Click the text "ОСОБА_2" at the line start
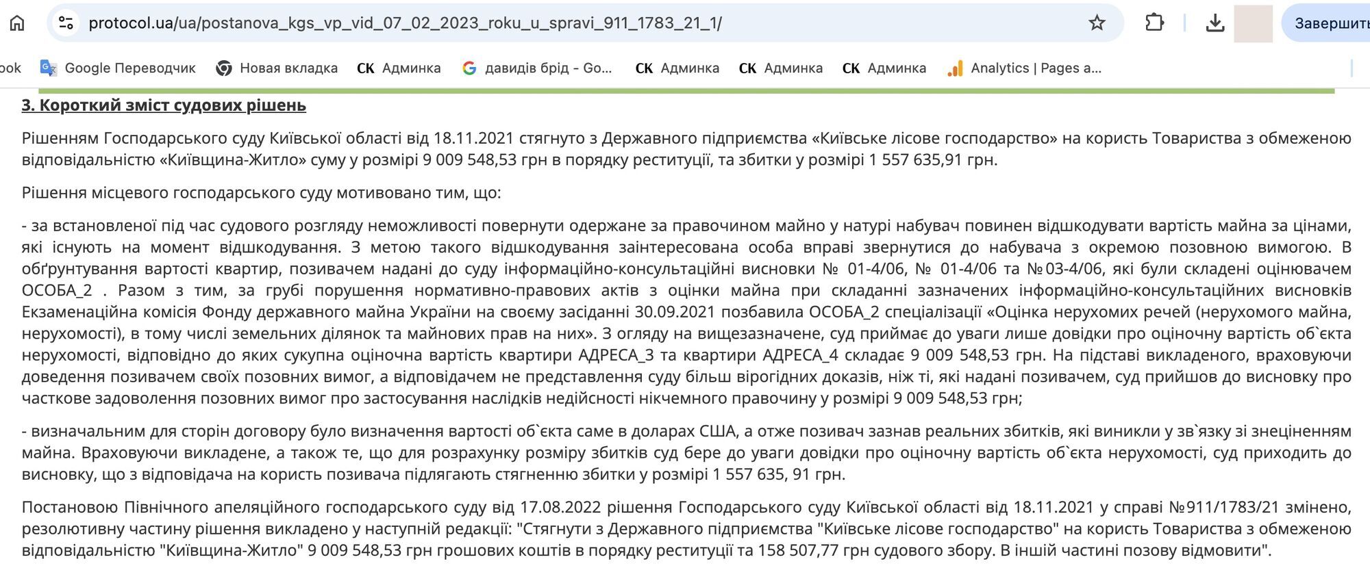The height and width of the screenshot is (570, 1370). coord(57,291)
